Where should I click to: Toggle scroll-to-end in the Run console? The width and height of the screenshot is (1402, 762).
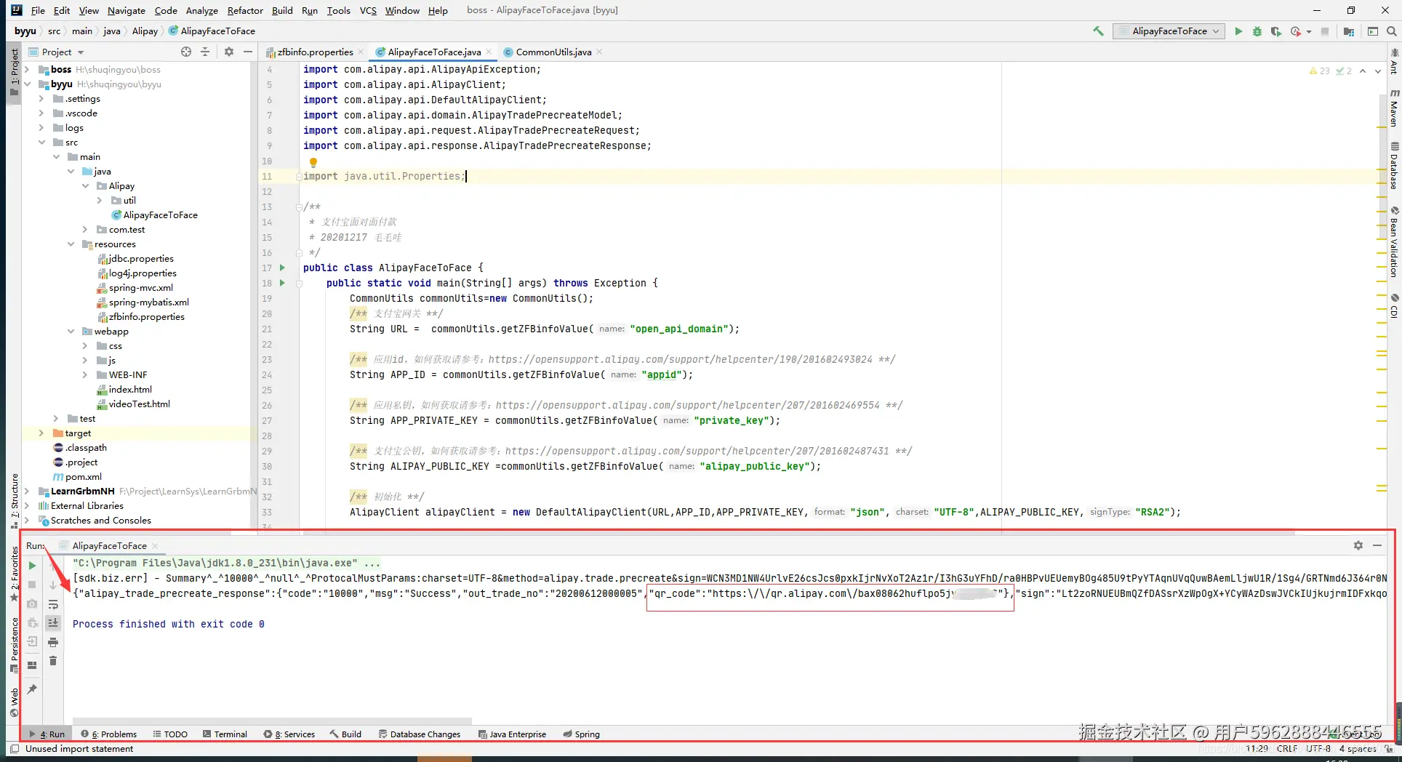[x=53, y=623]
